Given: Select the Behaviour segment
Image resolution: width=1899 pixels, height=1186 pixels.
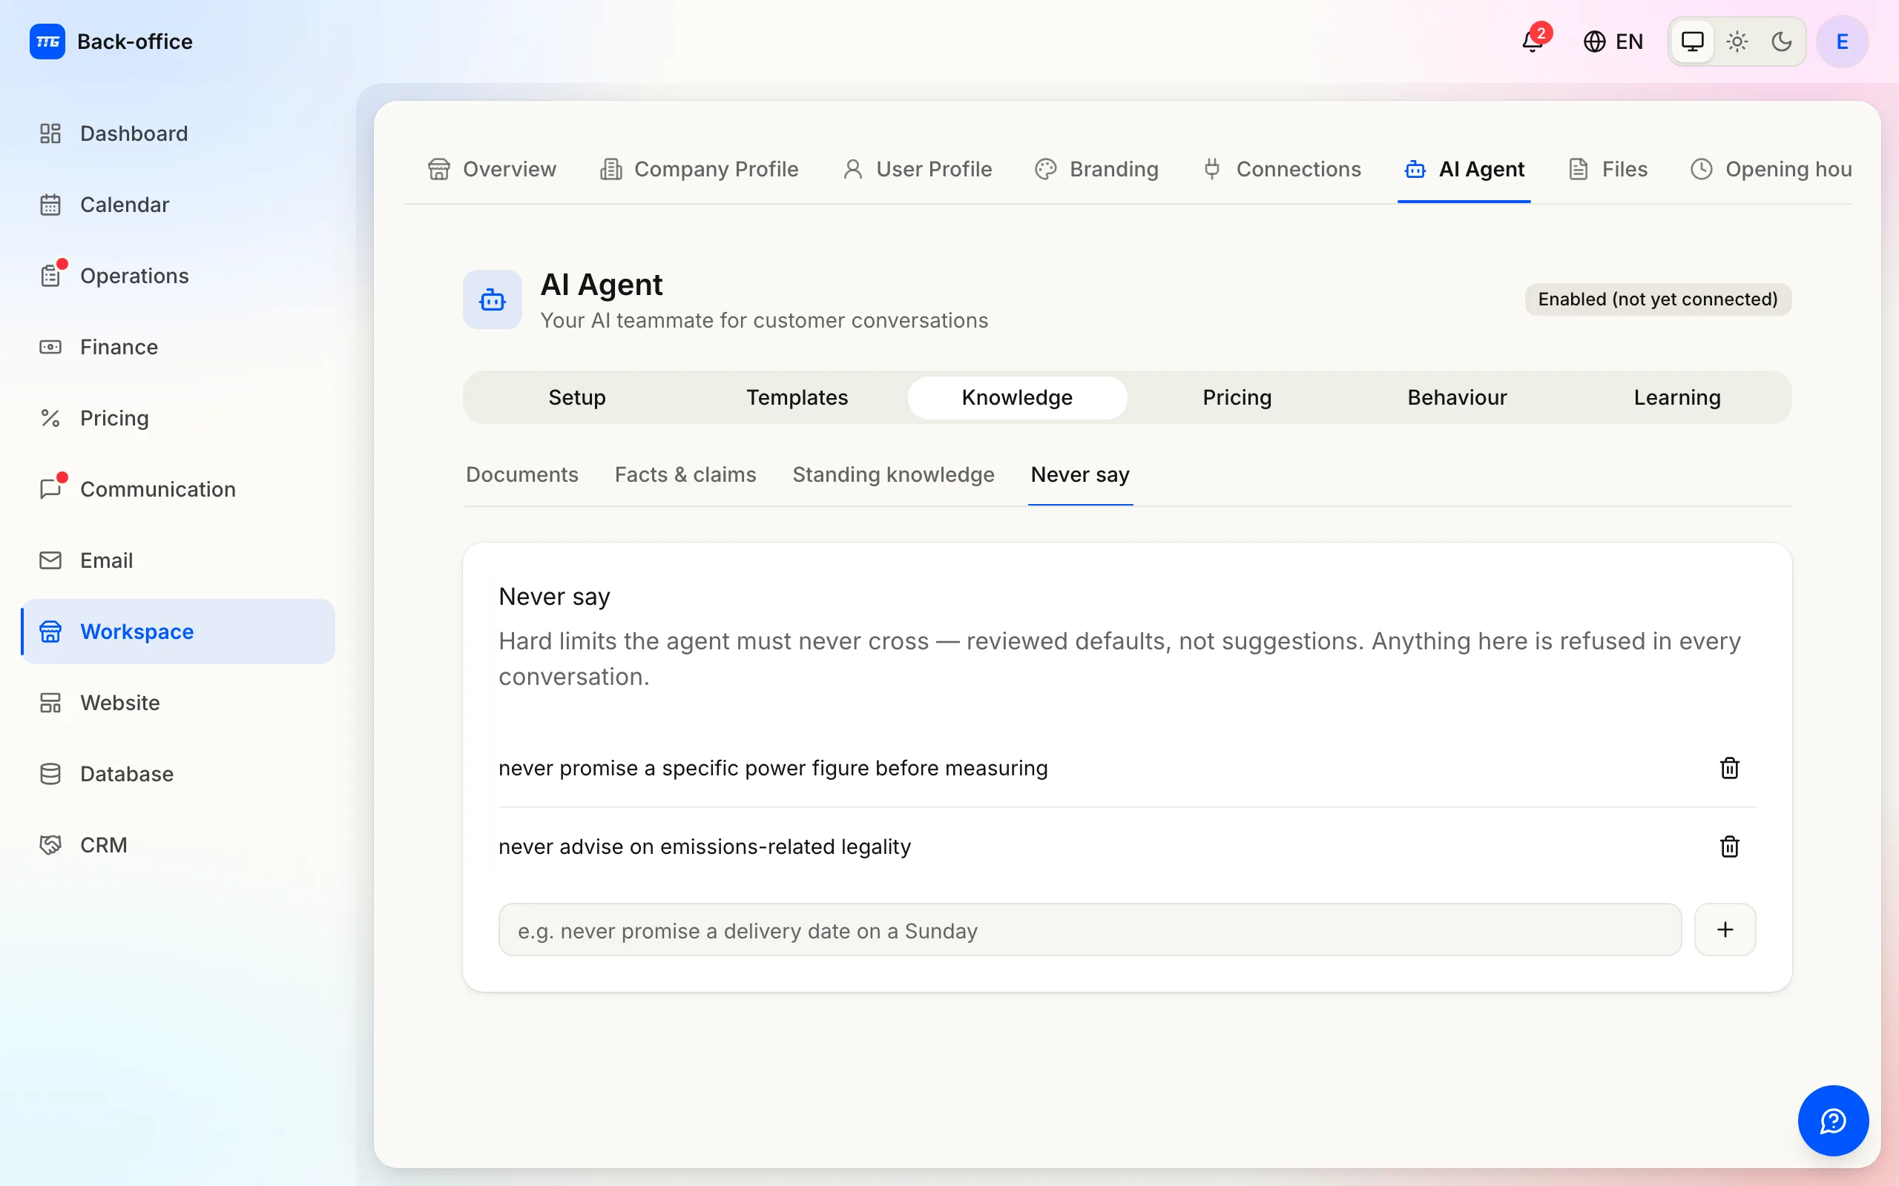Looking at the screenshot, I should click(1457, 398).
